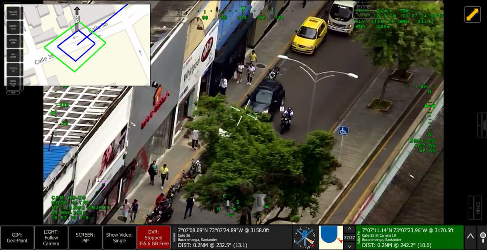The width and height of the screenshot is (487, 250).
Task: Click the DDE LOW status text
Action: 422,140
